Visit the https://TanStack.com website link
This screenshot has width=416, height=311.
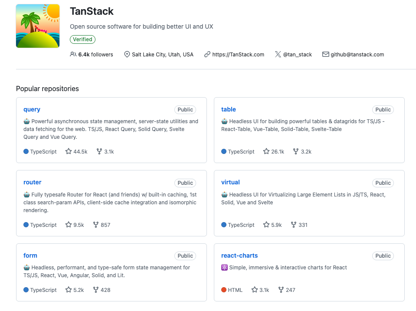click(x=238, y=54)
